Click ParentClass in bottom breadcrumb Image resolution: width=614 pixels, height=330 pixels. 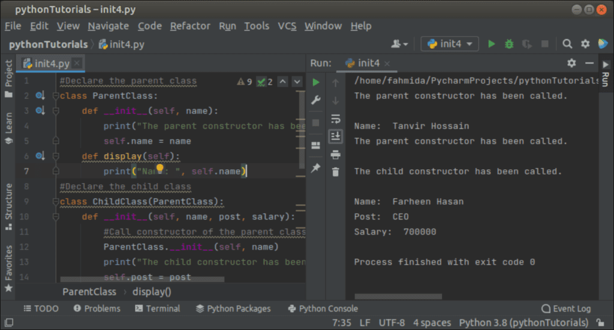pyautogui.click(x=89, y=292)
